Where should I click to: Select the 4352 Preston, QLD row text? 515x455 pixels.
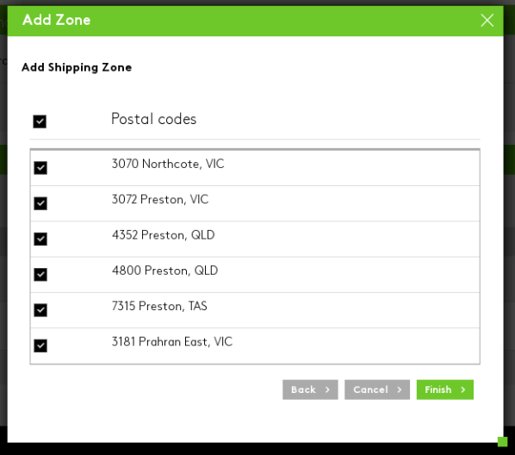pos(164,234)
